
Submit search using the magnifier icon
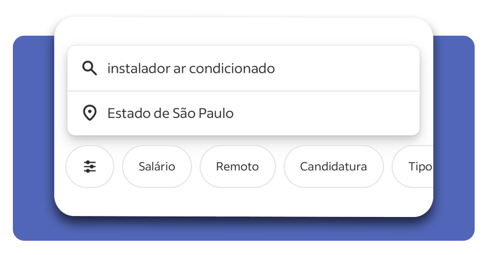89,68
